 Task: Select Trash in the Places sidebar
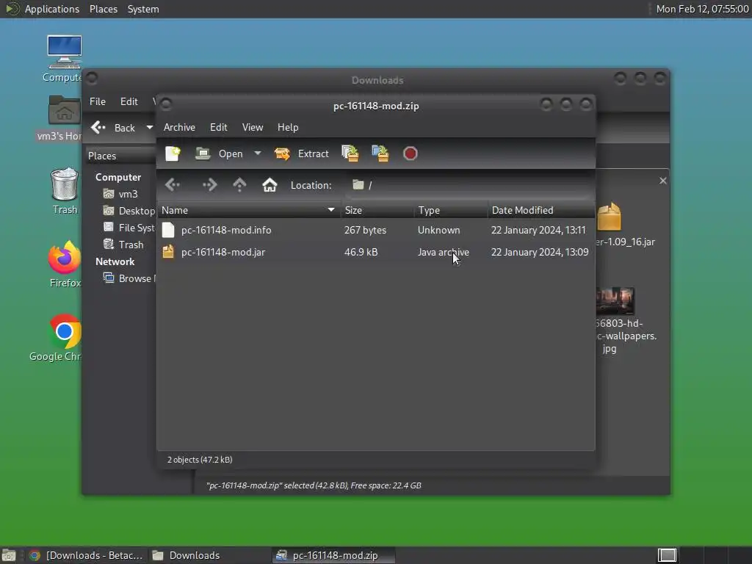click(x=123, y=245)
